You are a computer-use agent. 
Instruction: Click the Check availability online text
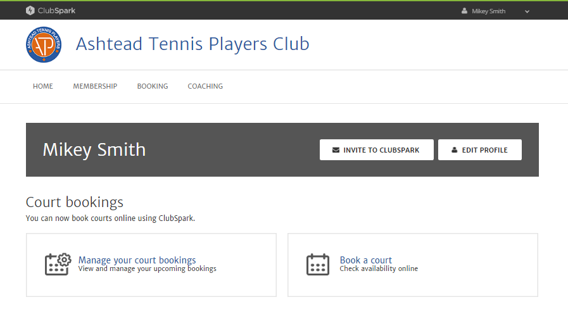(x=379, y=269)
